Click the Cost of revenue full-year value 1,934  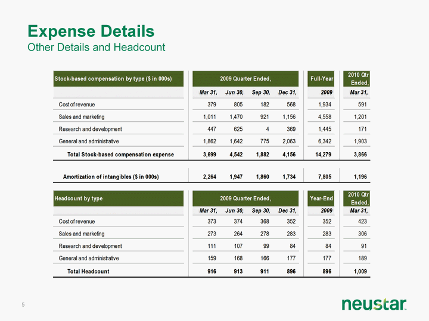pos(325,105)
